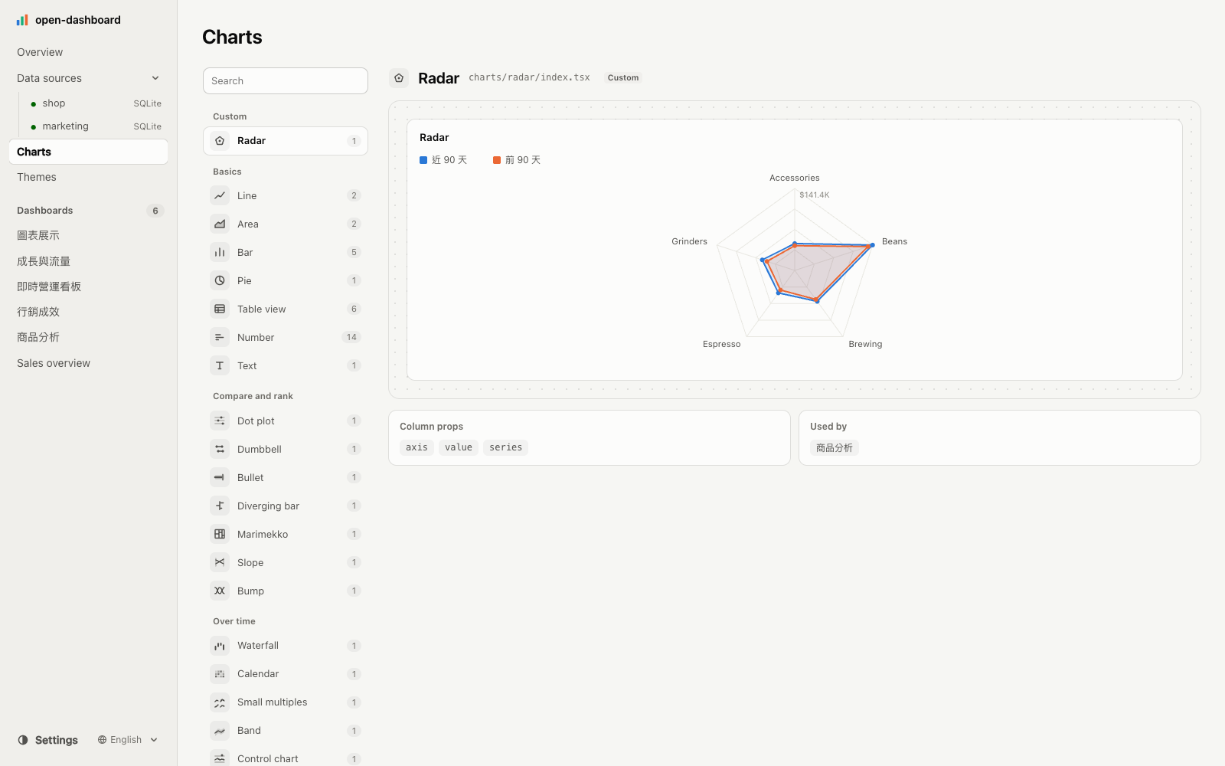
Task: Focus the chart Search field
Action: click(x=286, y=81)
